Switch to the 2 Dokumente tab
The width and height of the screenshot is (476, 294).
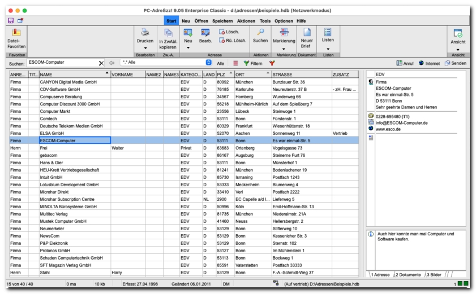(x=408, y=275)
